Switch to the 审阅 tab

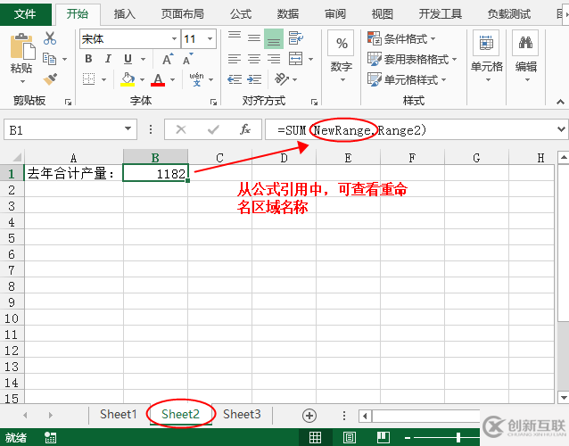click(335, 14)
